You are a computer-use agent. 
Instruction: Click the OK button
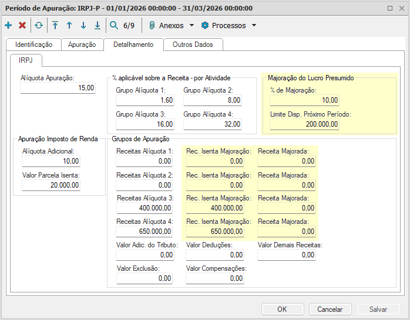tap(283, 309)
